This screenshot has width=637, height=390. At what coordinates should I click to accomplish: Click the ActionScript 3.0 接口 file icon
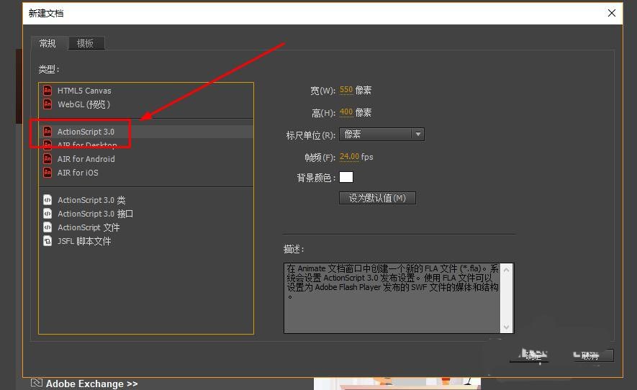coord(48,213)
